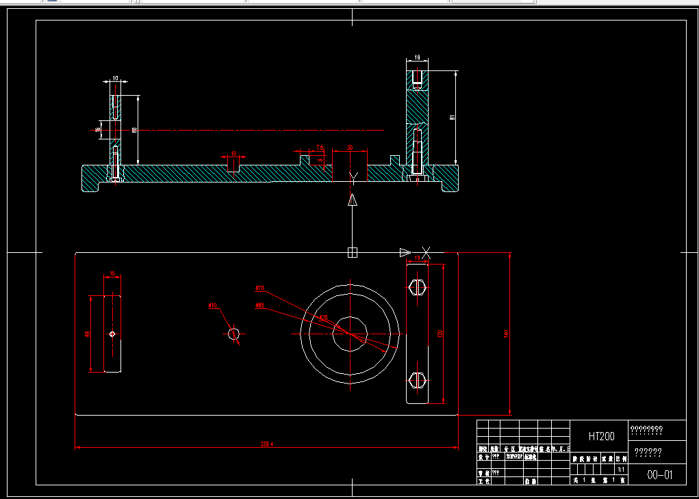Select the 16 dimension text
The height and width of the screenshot is (499, 699).
(98, 130)
